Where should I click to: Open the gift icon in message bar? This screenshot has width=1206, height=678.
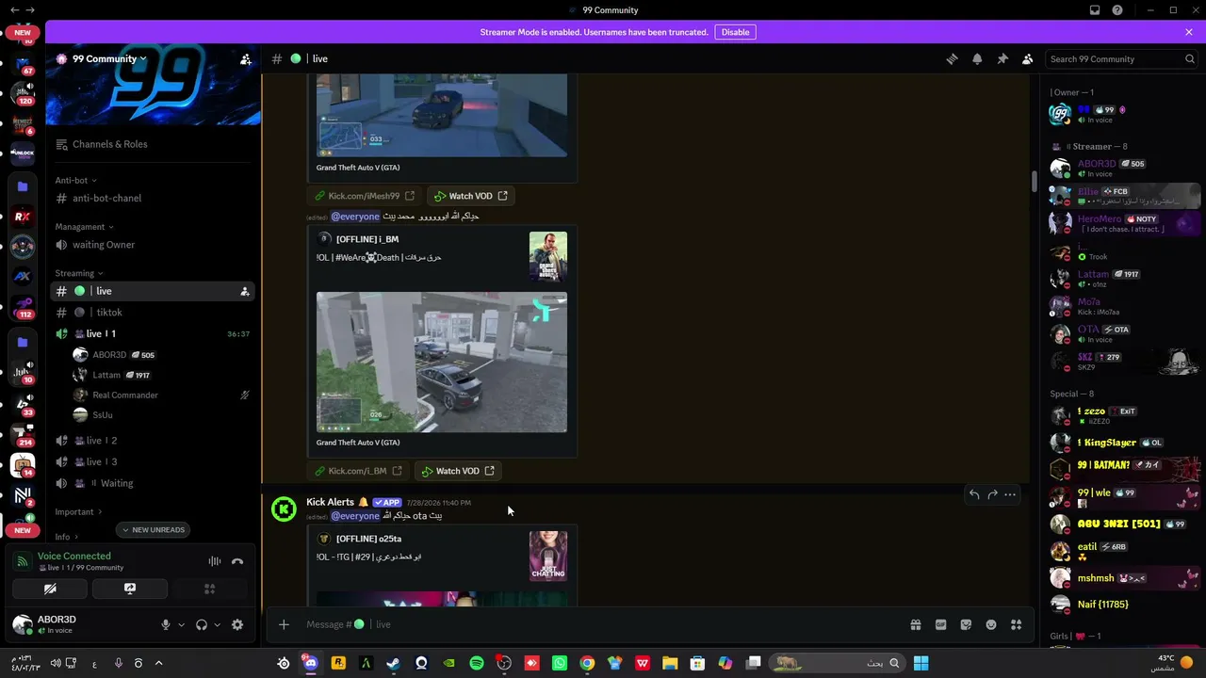click(x=915, y=624)
